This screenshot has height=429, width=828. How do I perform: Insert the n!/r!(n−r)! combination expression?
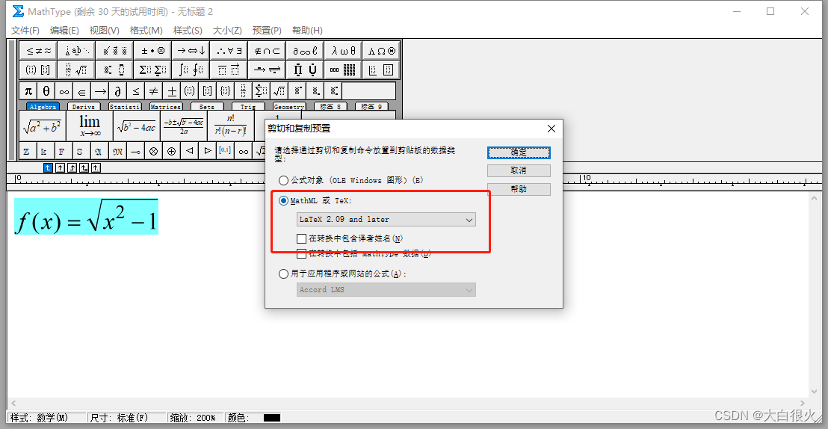[x=230, y=126]
